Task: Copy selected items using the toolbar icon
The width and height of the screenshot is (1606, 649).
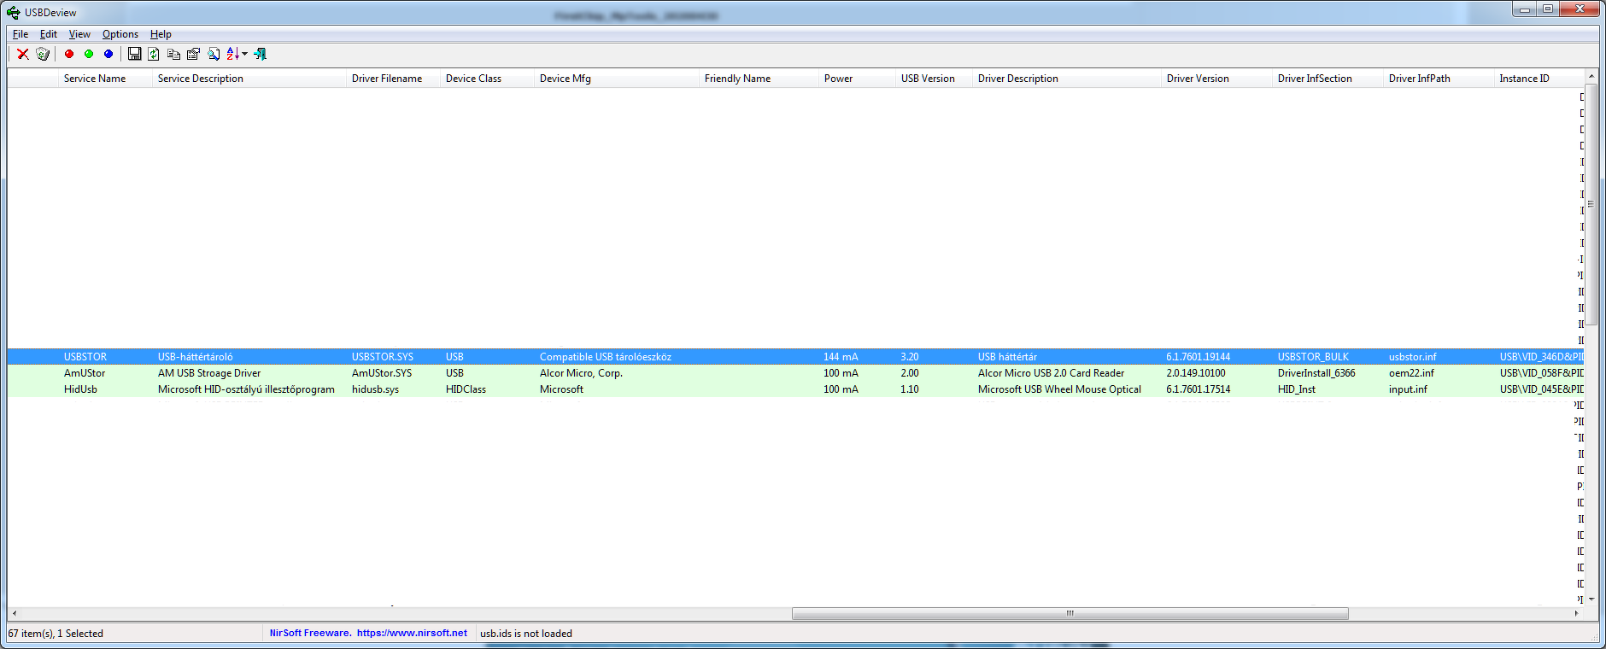Action: pyautogui.click(x=173, y=54)
